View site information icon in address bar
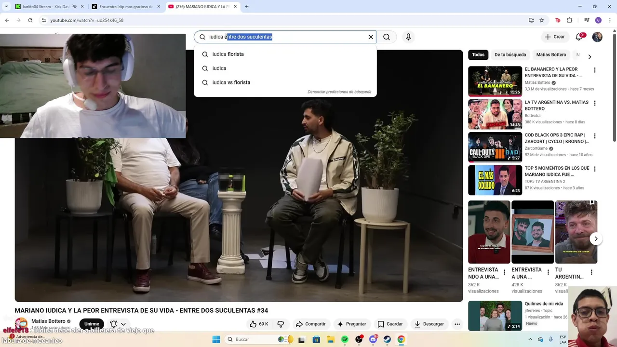 [44, 20]
